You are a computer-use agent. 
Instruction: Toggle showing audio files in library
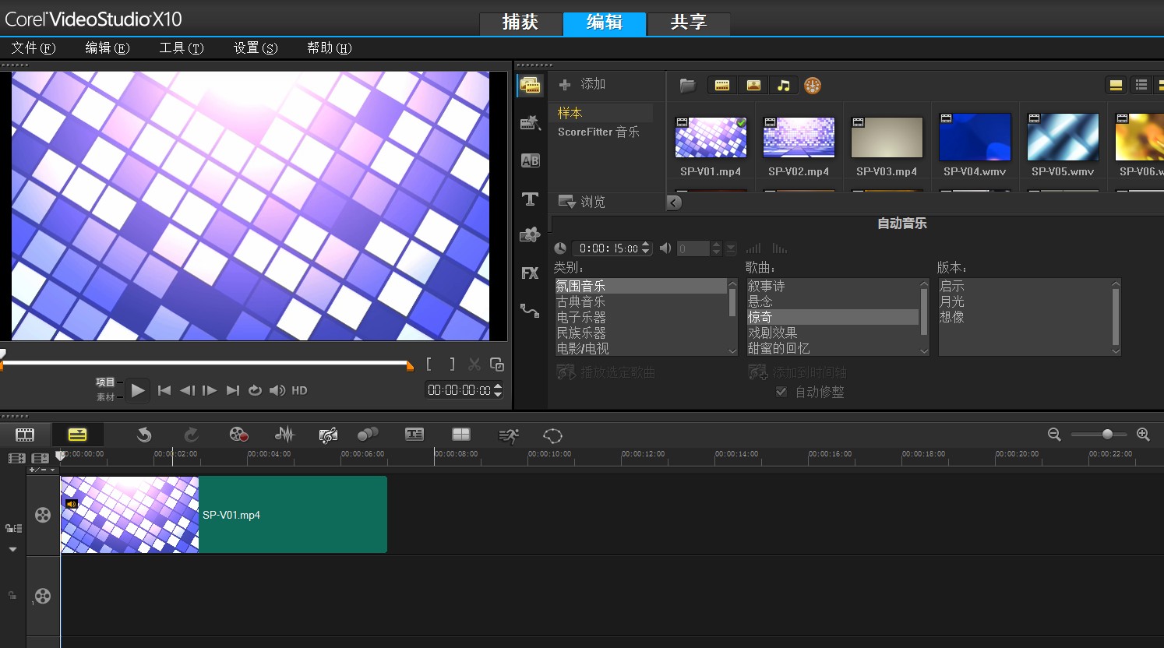coord(784,85)
